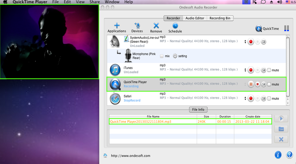Mute iTunes with its checkbox

pos(269,70)
